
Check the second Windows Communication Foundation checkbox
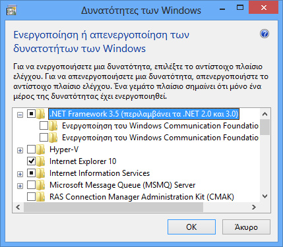pos(44,138)
